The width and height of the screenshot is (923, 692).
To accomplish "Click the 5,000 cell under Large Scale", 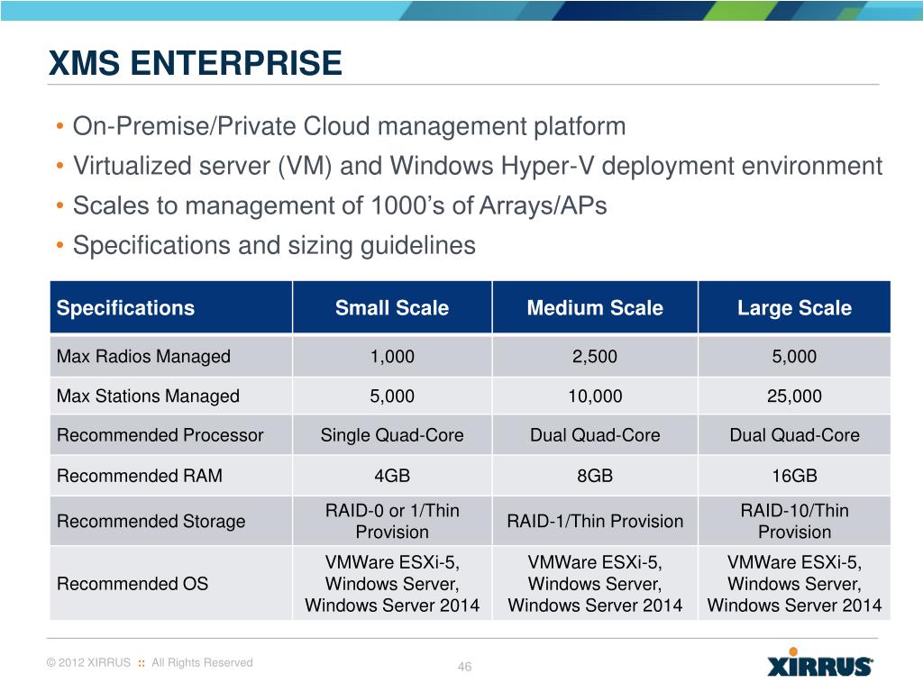I will click(795, 357).
